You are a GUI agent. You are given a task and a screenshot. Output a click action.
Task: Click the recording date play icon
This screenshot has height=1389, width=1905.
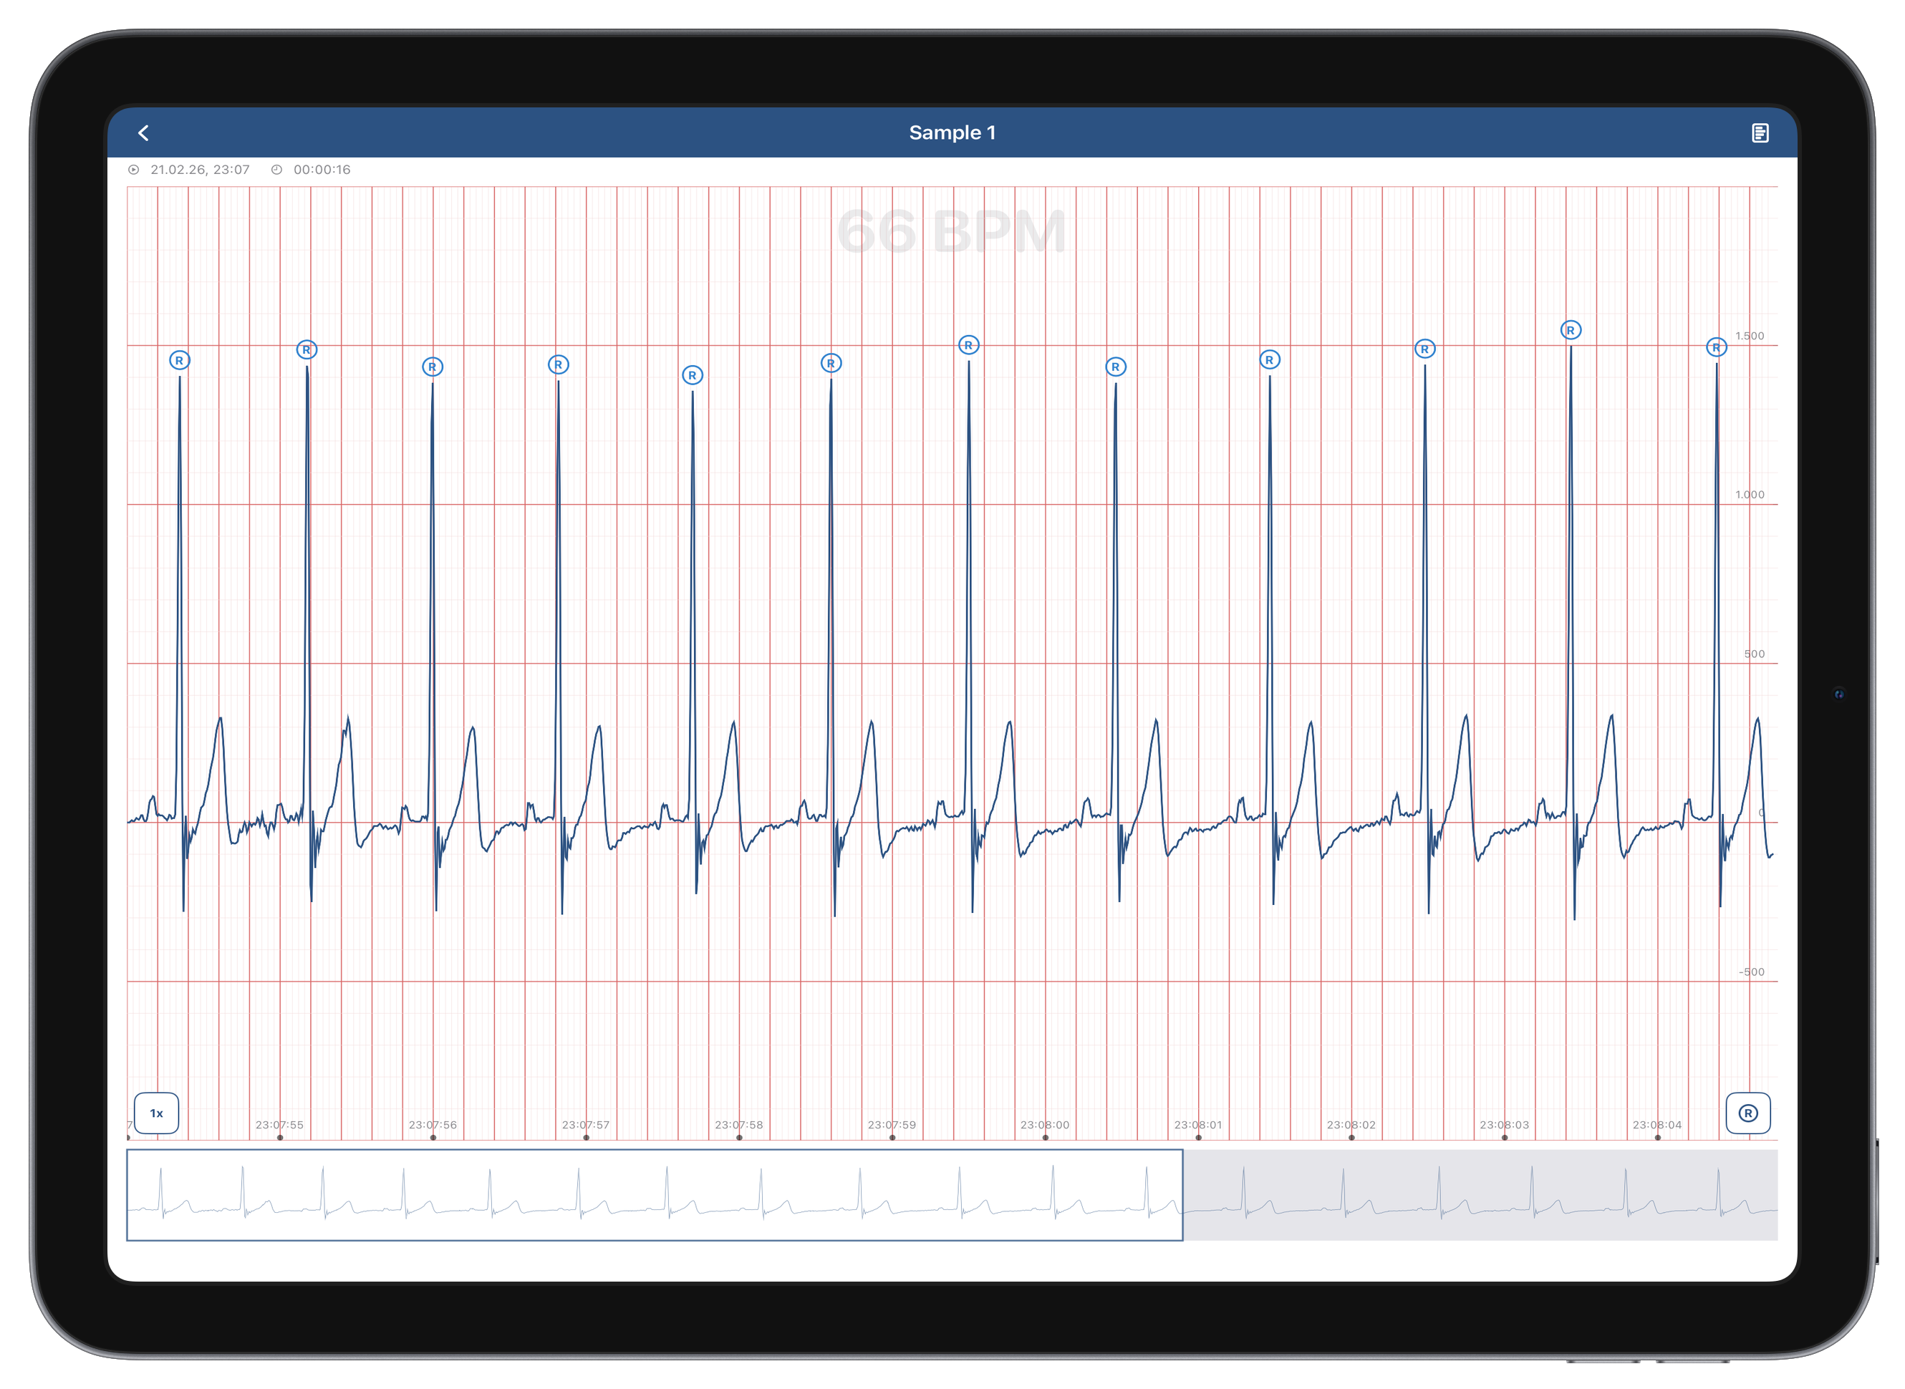pyautogui.click(x=133, y=169)
